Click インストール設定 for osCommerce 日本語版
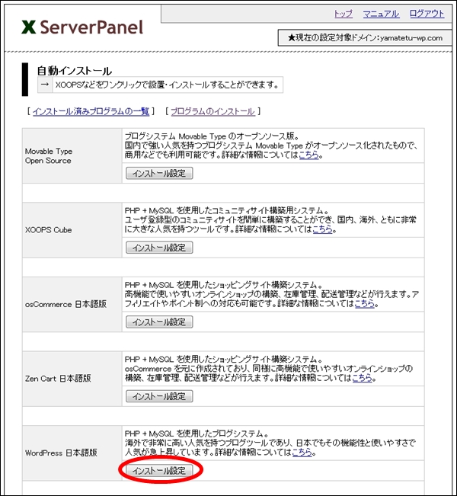 point(159,322)
